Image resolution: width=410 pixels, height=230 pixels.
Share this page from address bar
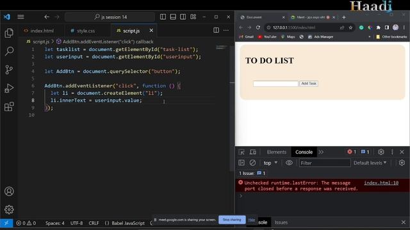[342, 27]
